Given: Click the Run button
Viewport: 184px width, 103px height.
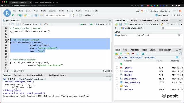Looking at the screenshot, I should [83, 24].
